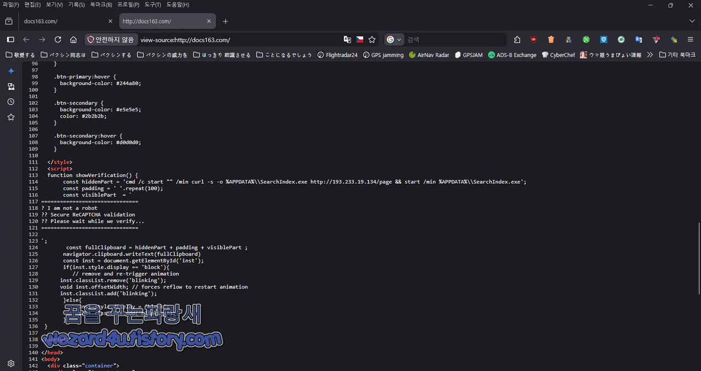Open the 도움말(H) menu

(x=178, y=5)
